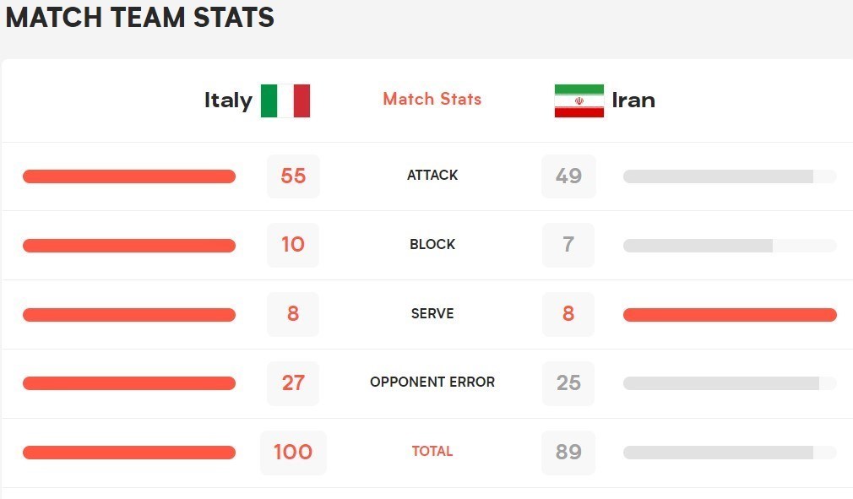The height and width of the screenshot is (499, 853).
Task: Click the Iran team name
Action: click(x=633, y=100)
